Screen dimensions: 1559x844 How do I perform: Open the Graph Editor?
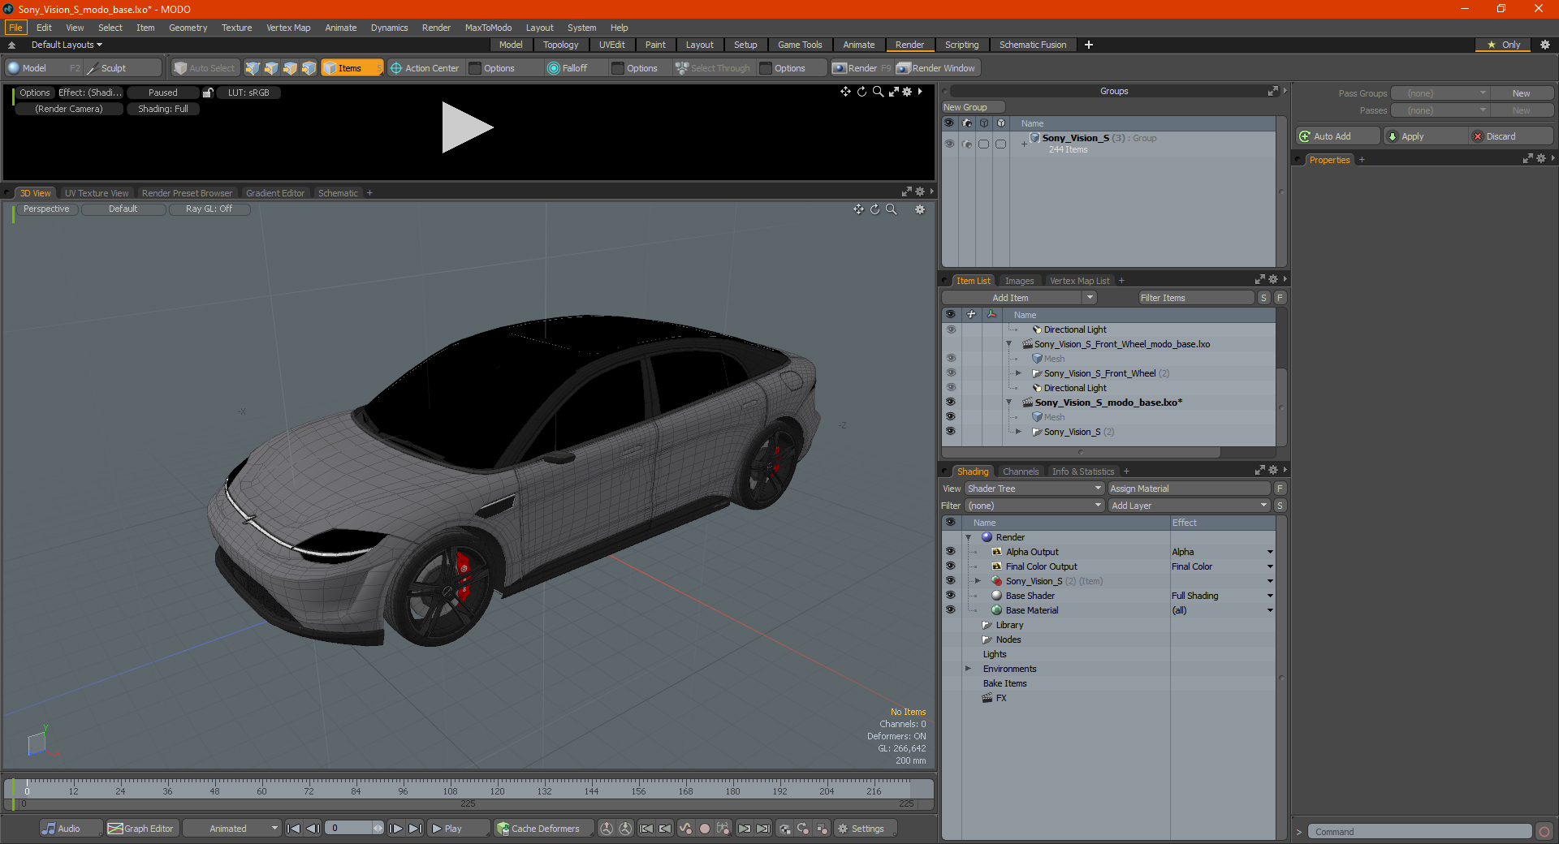click(141, 829)
